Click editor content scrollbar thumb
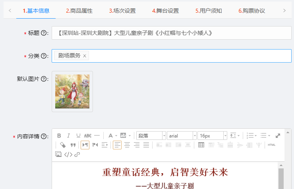 pyautogui.click(x=281, y=179)
